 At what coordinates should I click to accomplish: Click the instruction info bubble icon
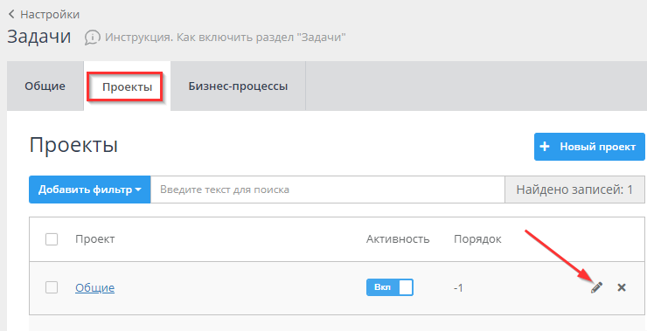pyautogui.click(x=93, y=38)
